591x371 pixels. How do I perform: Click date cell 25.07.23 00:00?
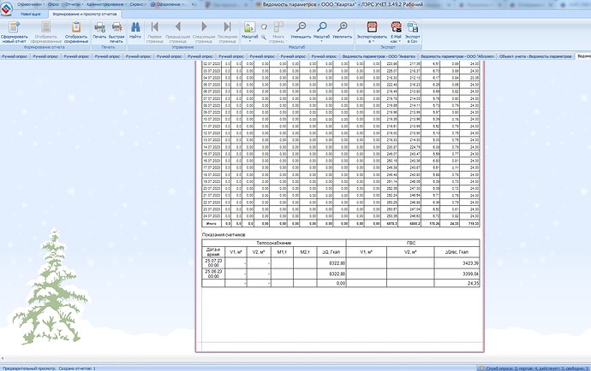click(x=213, y=263)
